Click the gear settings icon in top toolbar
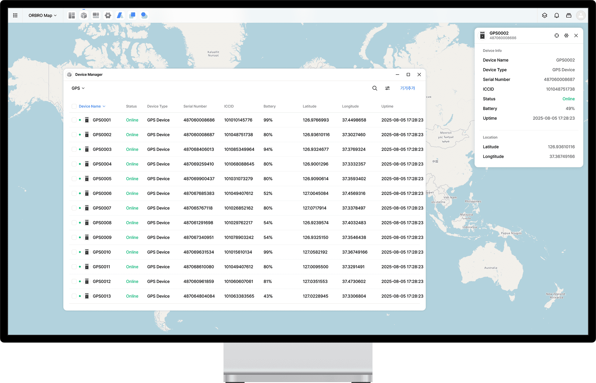Viewport: 596px width, 383px height. click(x=108, y=15)
